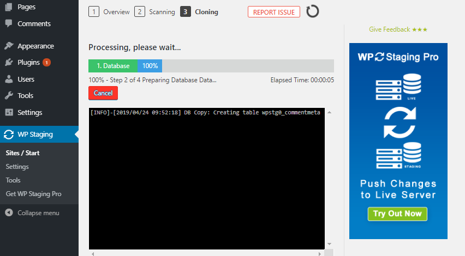Click the DB Copy log entry line

point(205,112)
